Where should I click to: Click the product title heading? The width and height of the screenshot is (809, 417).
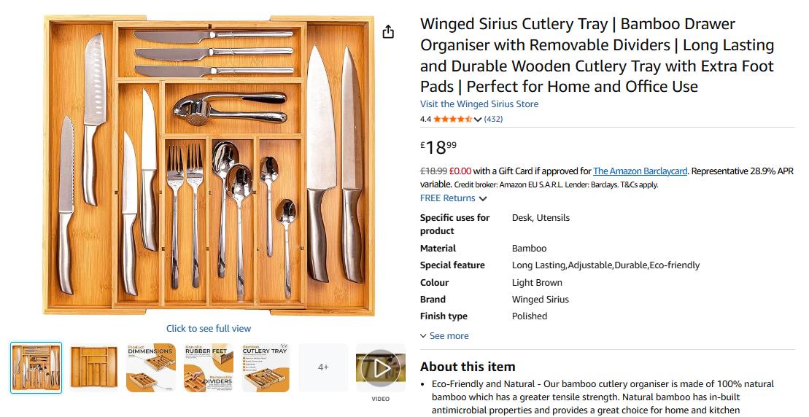pos(597,55)
